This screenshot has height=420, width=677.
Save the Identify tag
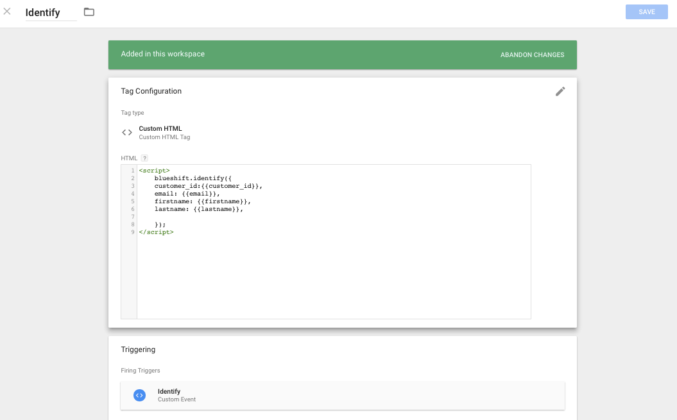pos(646,12)
